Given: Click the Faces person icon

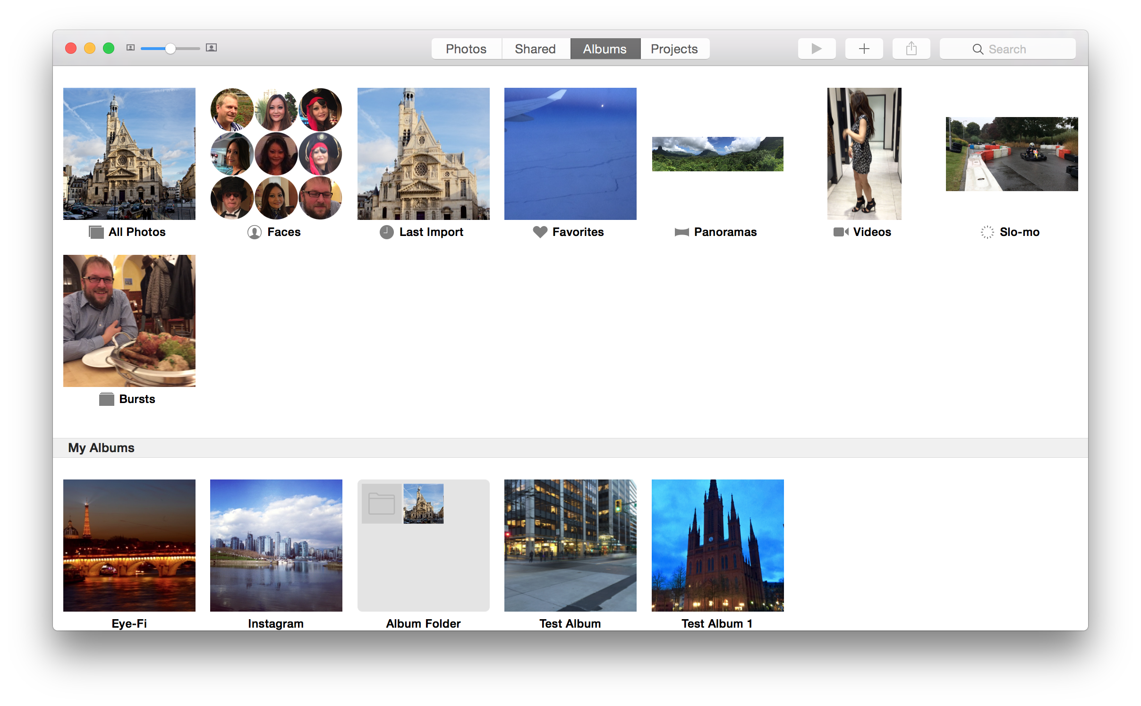Looking at the screenshot, I should tap(255, 232).
